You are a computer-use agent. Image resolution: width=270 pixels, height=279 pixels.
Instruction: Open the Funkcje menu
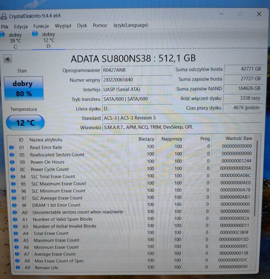click(x=41, y=26)
